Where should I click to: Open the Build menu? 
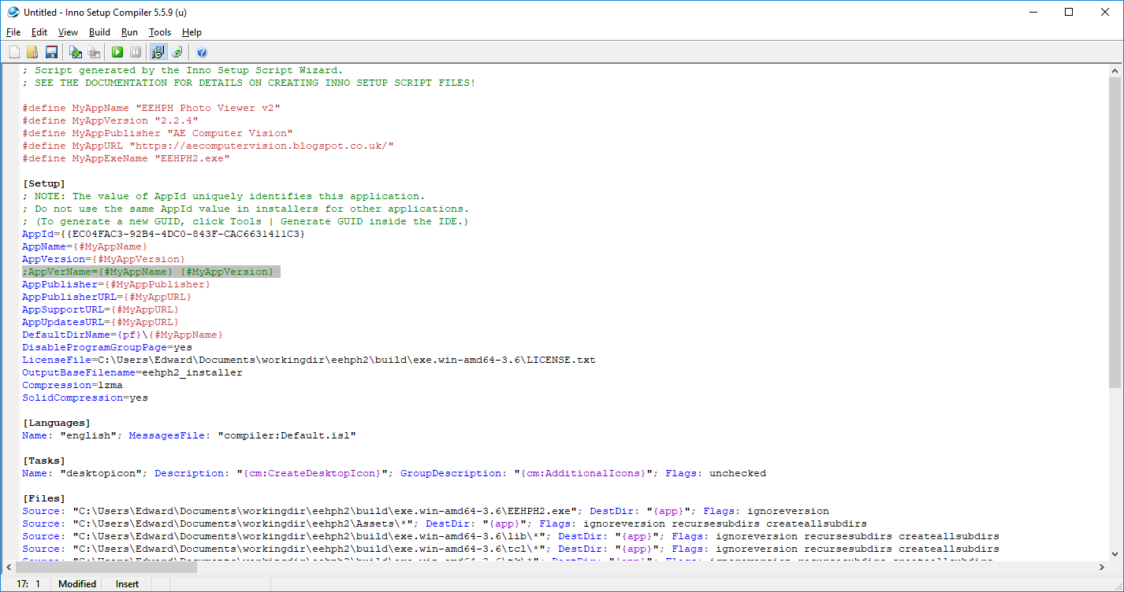(99, 32)
